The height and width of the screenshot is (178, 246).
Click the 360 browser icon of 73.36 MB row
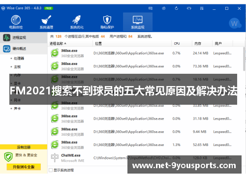click(x=55, y=66)
